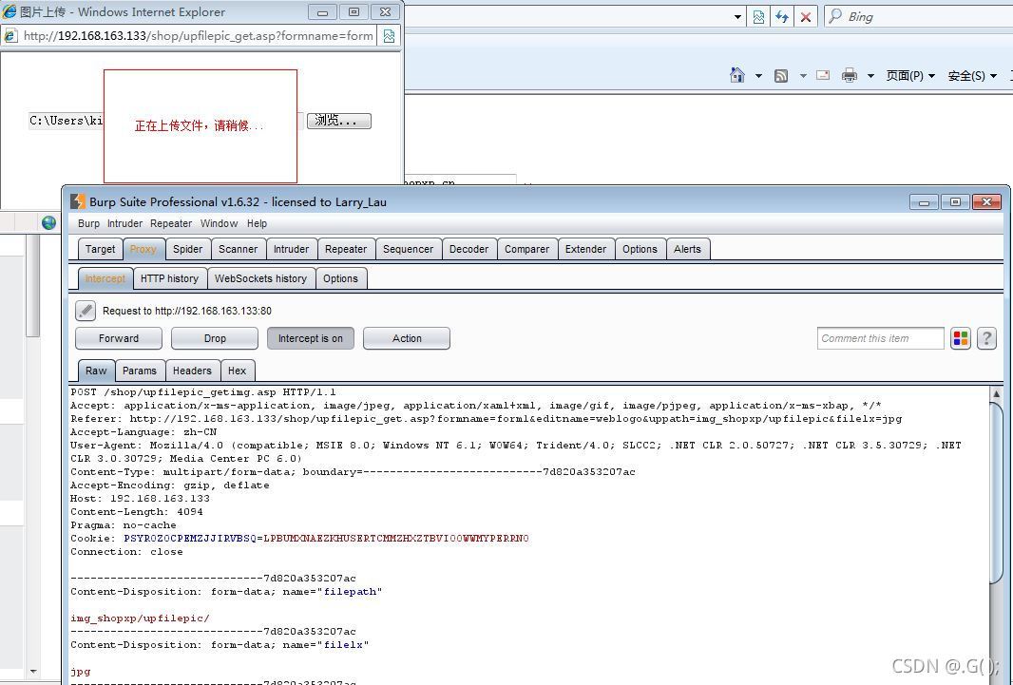Switch to the Proxy tab
Screen dimensions: 1013x685
(x=143, y=249)
